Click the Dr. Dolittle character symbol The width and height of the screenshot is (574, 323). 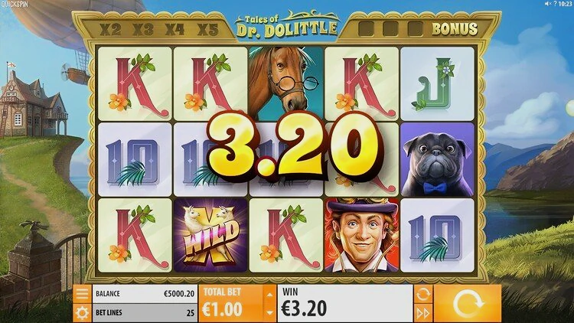[361, 236]
